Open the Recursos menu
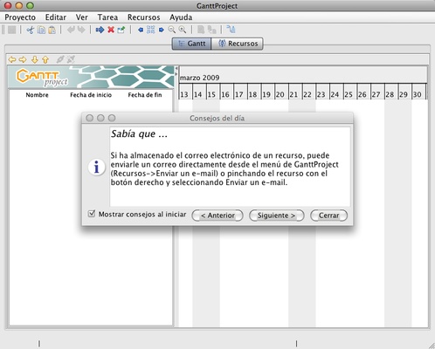The image size is (435, 349). tap(144, 17)
